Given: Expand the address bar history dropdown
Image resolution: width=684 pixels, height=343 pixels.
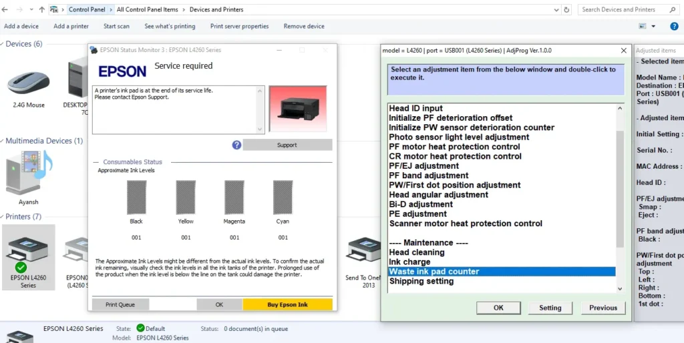Looking at the screenshot, I should [556, 9].
